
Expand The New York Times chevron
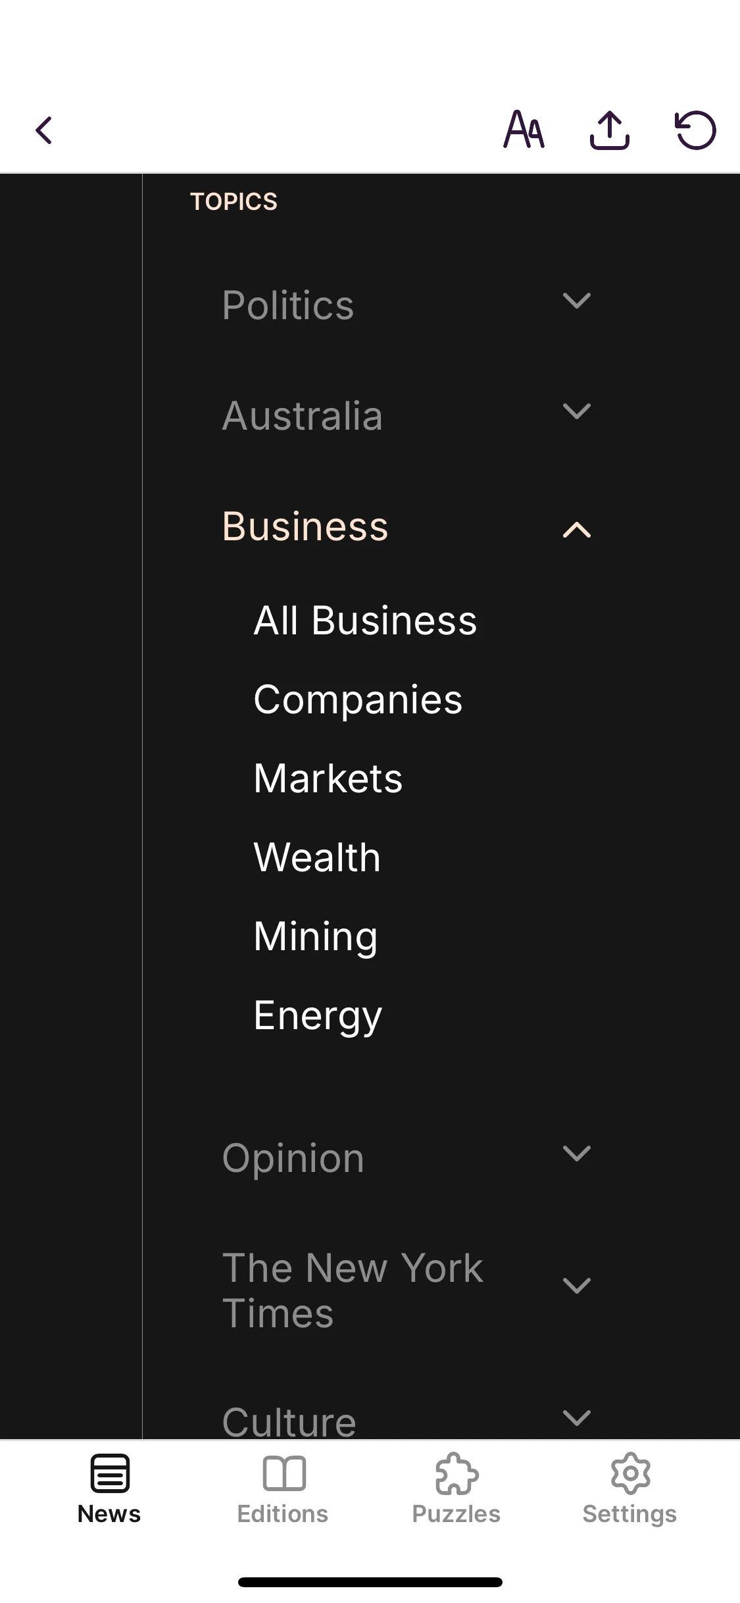577,1285
